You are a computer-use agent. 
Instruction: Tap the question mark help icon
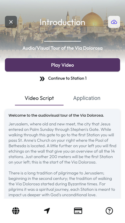pos(109,211)
